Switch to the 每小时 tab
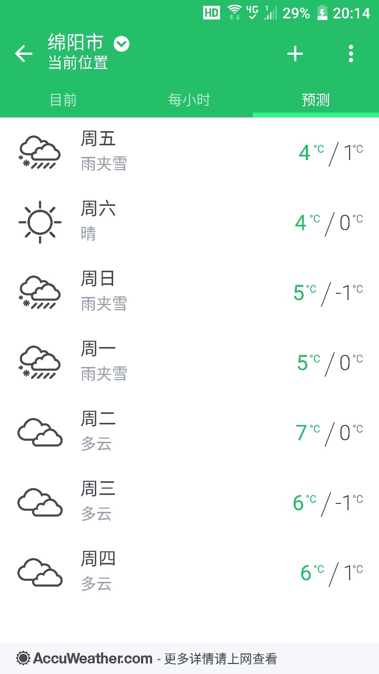 click(189, 100)
